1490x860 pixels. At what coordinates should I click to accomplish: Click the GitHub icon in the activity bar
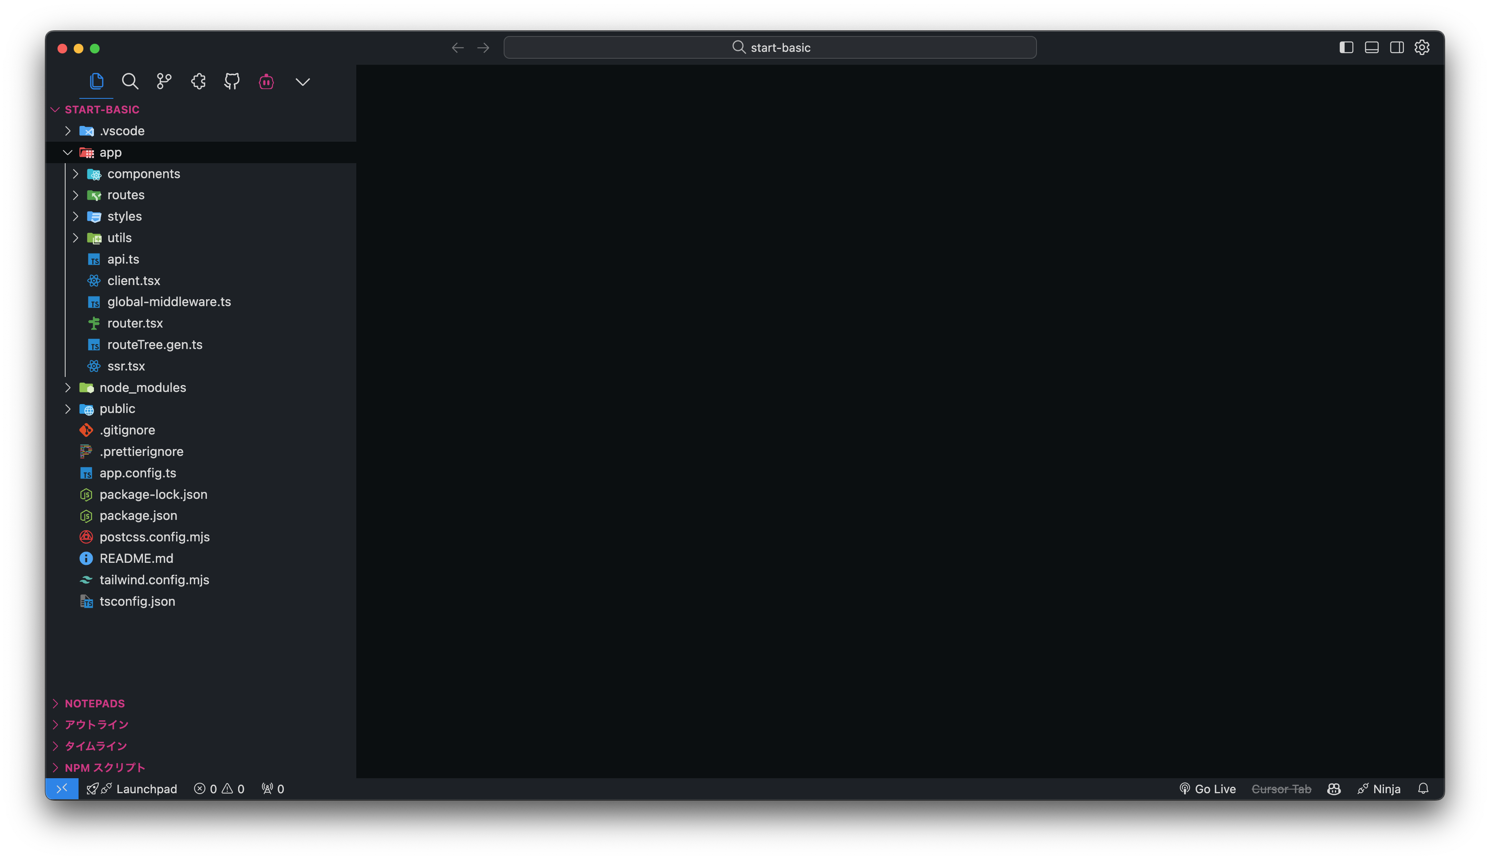click(x=232, y=81)
